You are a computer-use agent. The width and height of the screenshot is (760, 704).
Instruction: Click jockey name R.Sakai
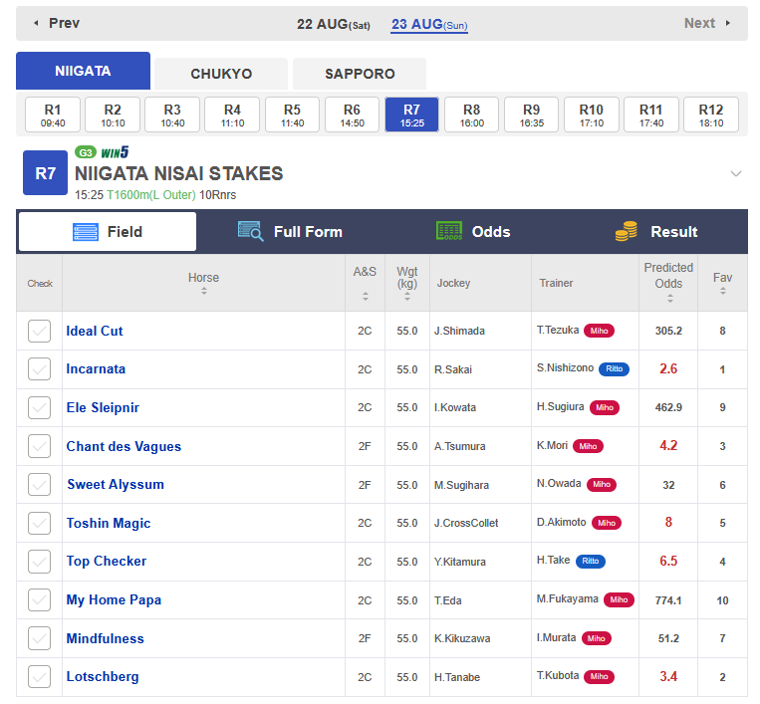coord(453,369)
